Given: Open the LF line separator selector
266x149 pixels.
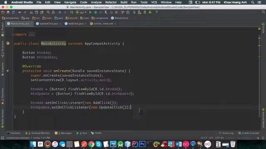Looking at the screenshot, I should (x=211, y=138).
